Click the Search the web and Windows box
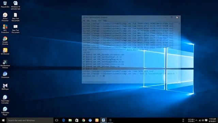 click(30, 120)
